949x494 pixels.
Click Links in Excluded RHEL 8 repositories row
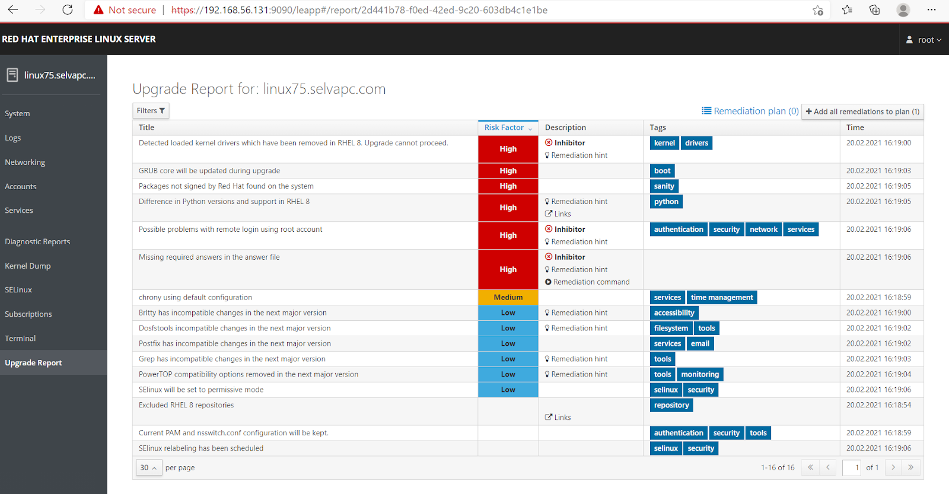click(x=558, y=417)
